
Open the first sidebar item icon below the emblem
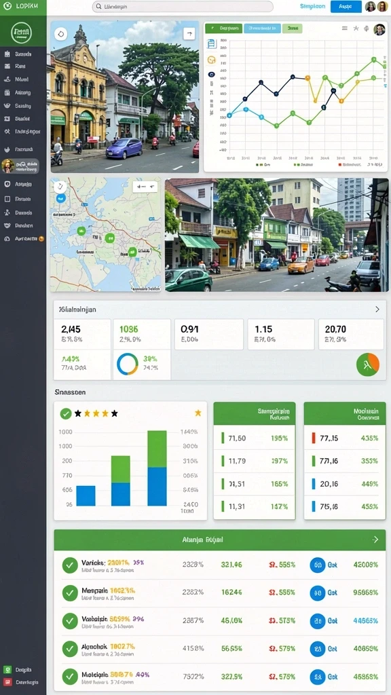[7, 54]
